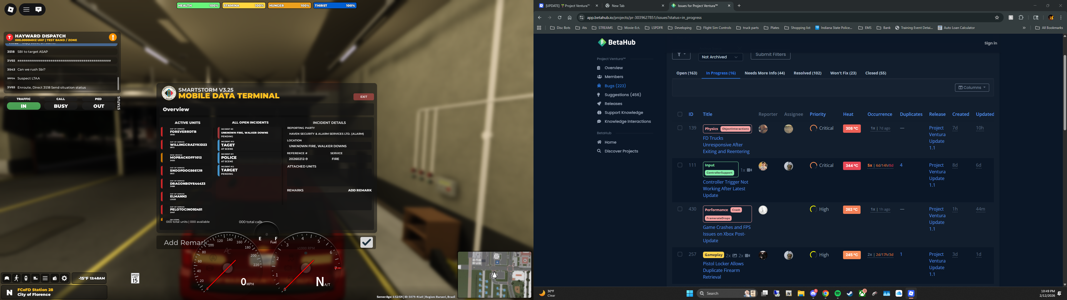Click the cap avatar icon in game toolbar
The image size is (1067, 300).
[7, 278]
